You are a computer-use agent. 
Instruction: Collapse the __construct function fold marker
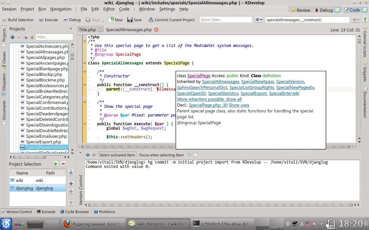(x=85, y=85)
